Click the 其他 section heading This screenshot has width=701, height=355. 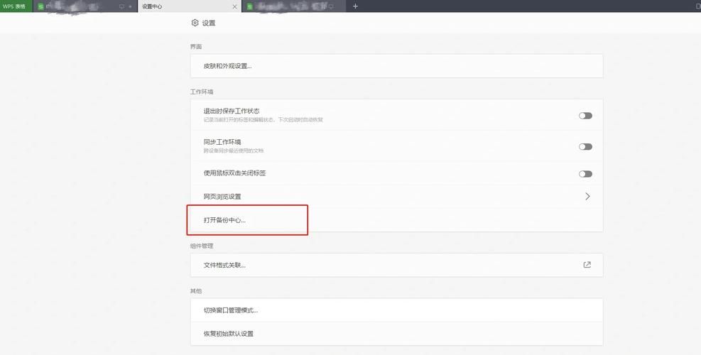pyautogui.click(x=196, y=291)
